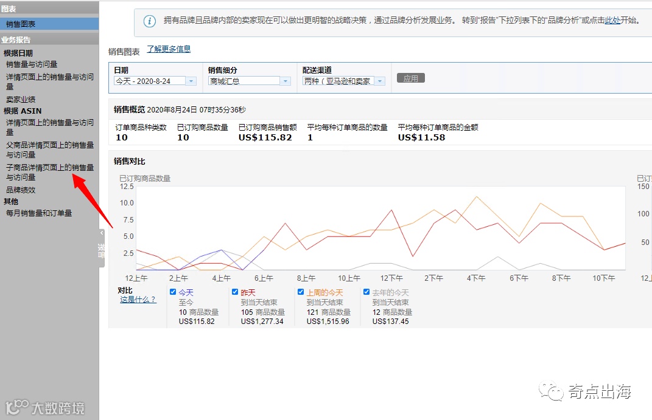
Task: Open 详情页面上的销售量与访问量 under 根据日期
Action: (49, 82)
